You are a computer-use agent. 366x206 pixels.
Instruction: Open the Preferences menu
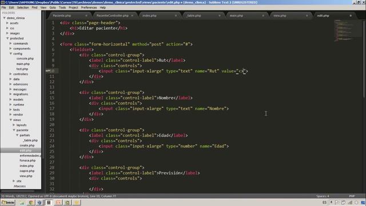(89, 7)
